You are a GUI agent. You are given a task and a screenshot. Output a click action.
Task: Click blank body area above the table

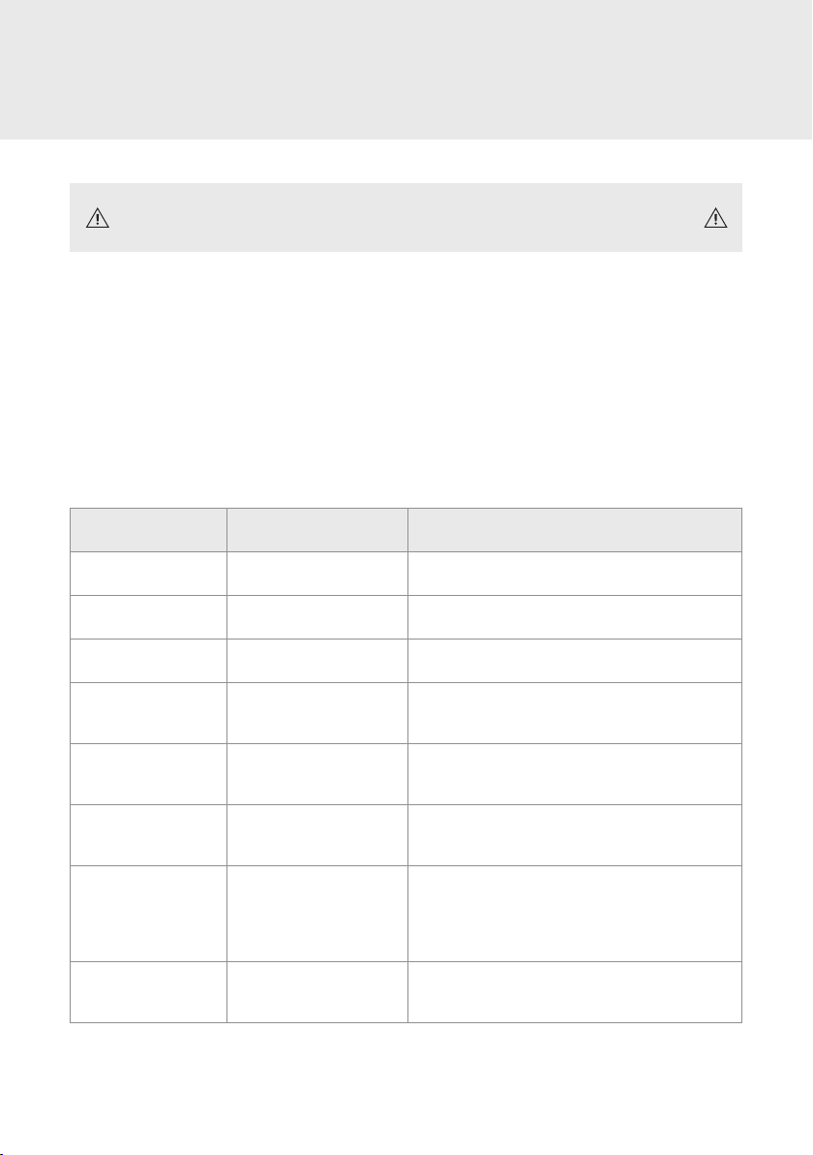tap(406, 380)
